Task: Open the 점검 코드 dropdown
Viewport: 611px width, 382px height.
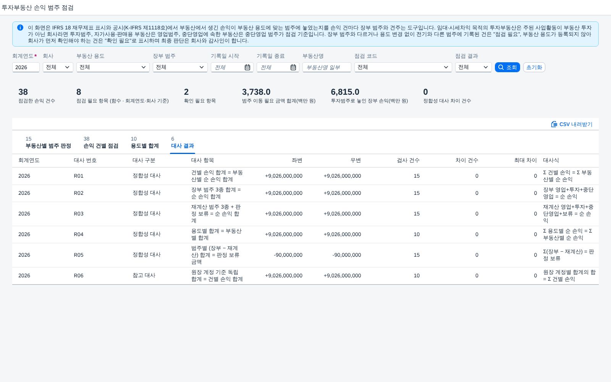Action: coord(403,67)
